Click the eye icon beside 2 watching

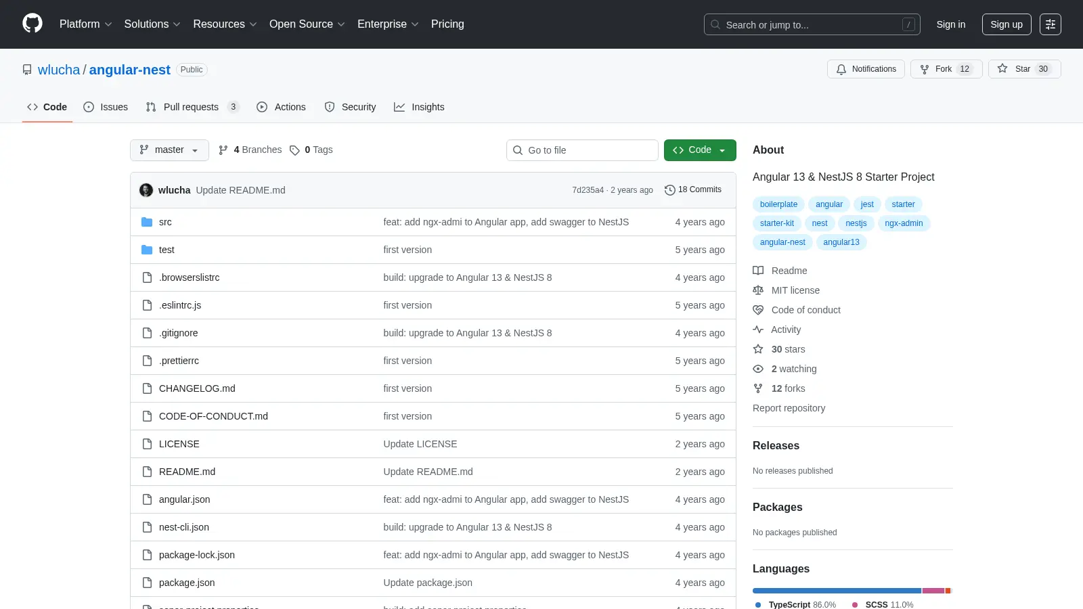[x=758, y=369]
